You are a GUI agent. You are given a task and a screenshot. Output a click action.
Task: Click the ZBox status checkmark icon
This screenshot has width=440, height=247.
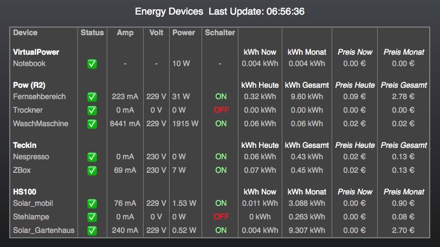[92, 171]
